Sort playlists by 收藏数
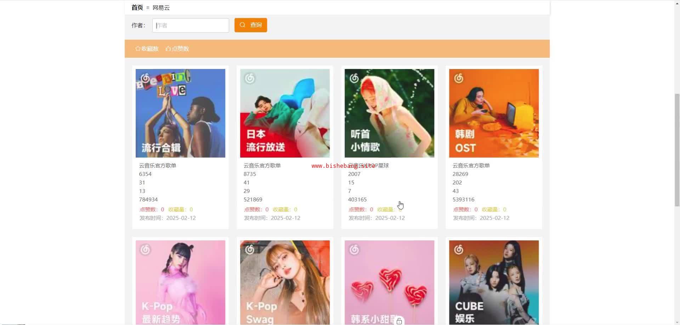Screen dimensions: 680x325 click(147, 49)
